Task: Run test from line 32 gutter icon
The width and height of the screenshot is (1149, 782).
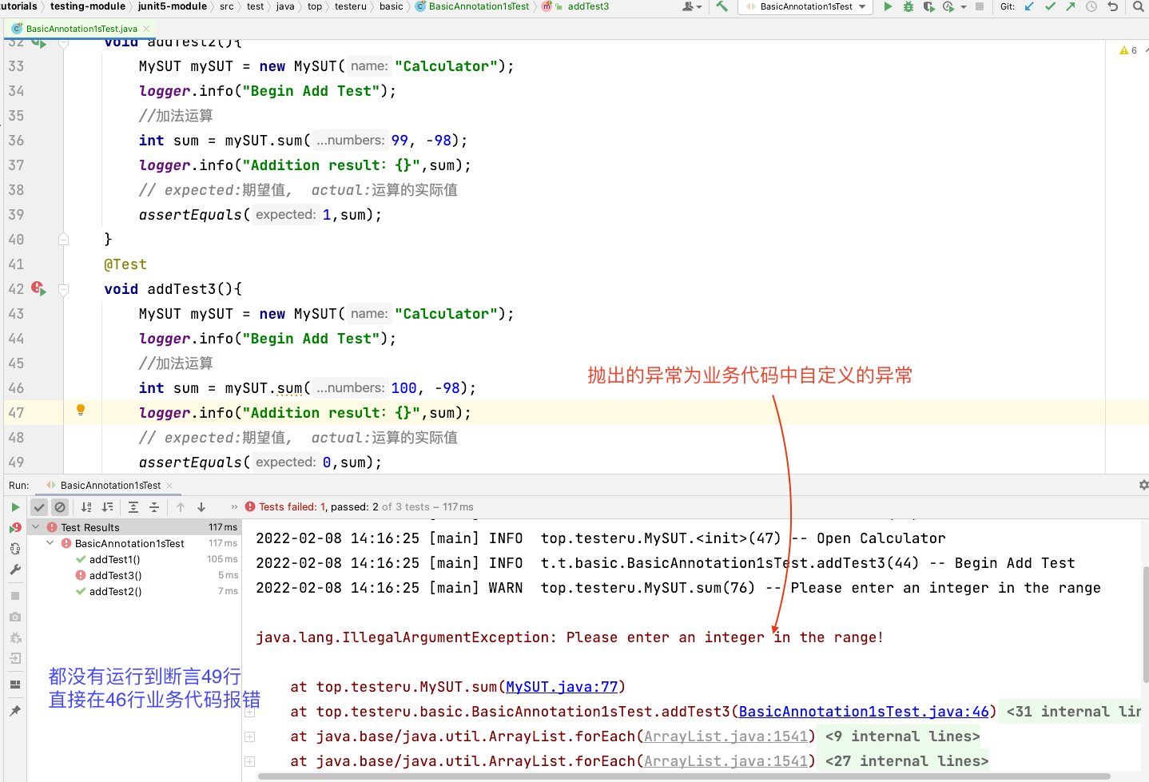Action: tap(38, 43)
